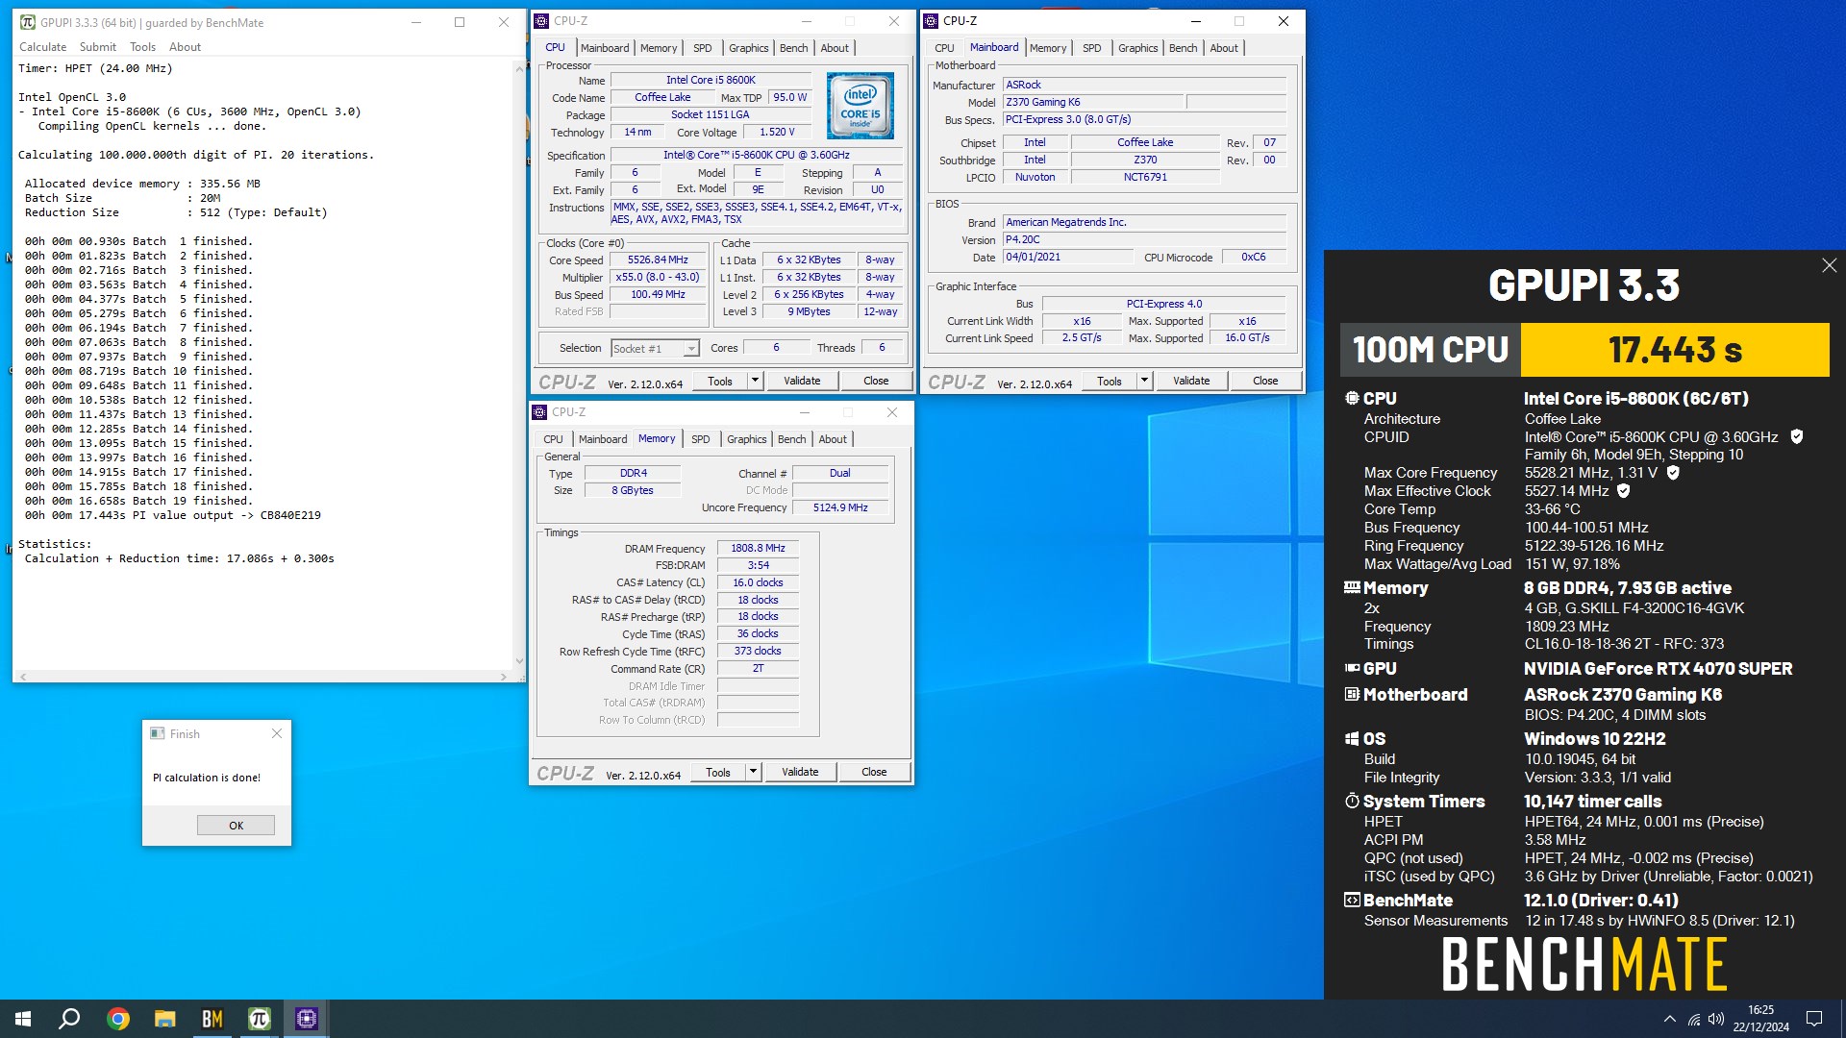Viewport: 1846px width, 1038px height.
Task: Open the About menu in GPUPI
Action: coord(185,46)
